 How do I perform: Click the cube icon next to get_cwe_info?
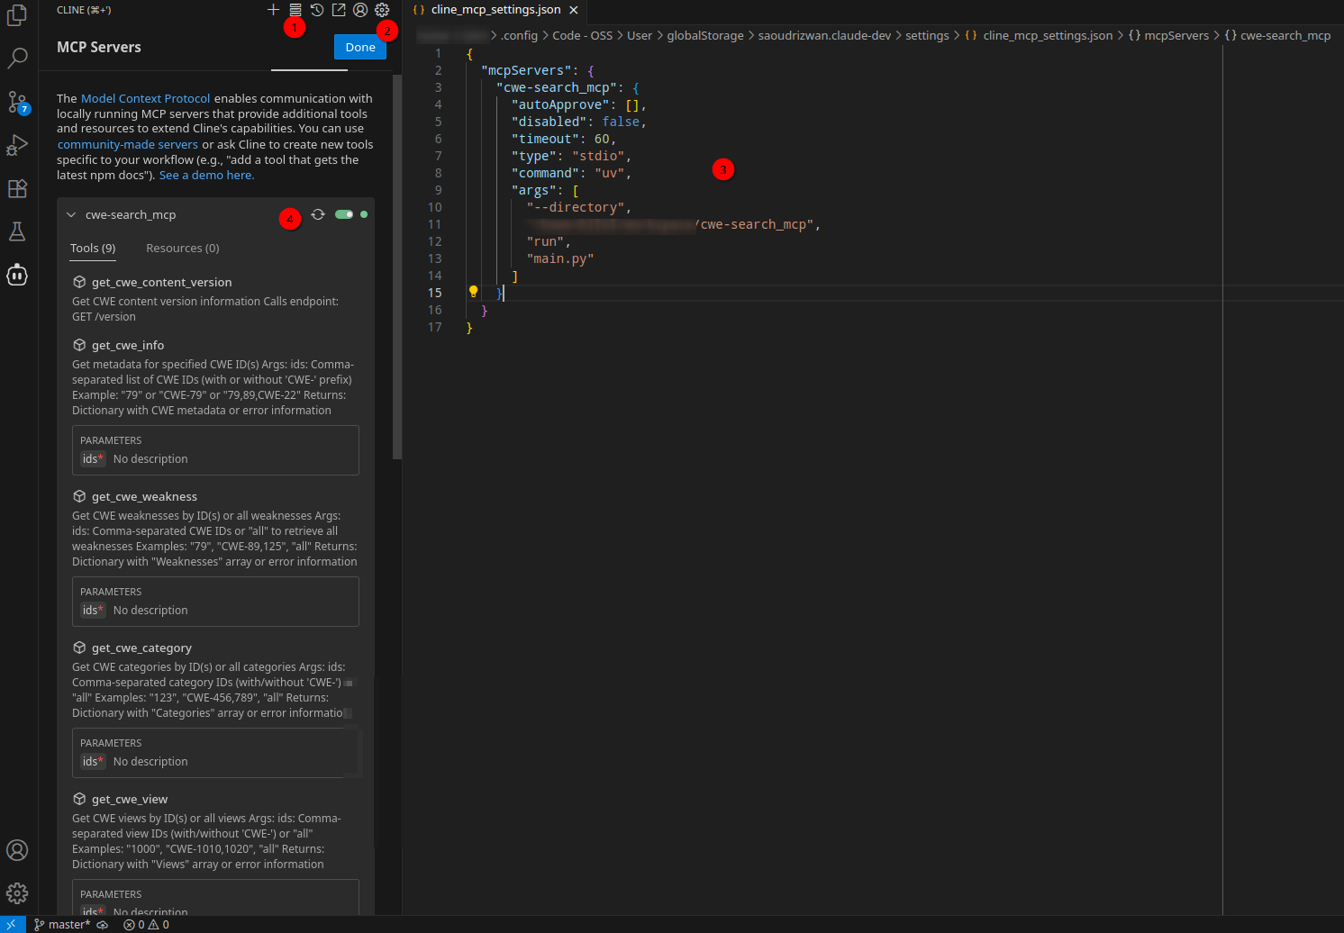click(79, 345)
